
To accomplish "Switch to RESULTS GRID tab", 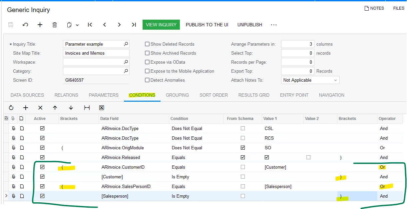I will 254,95.
